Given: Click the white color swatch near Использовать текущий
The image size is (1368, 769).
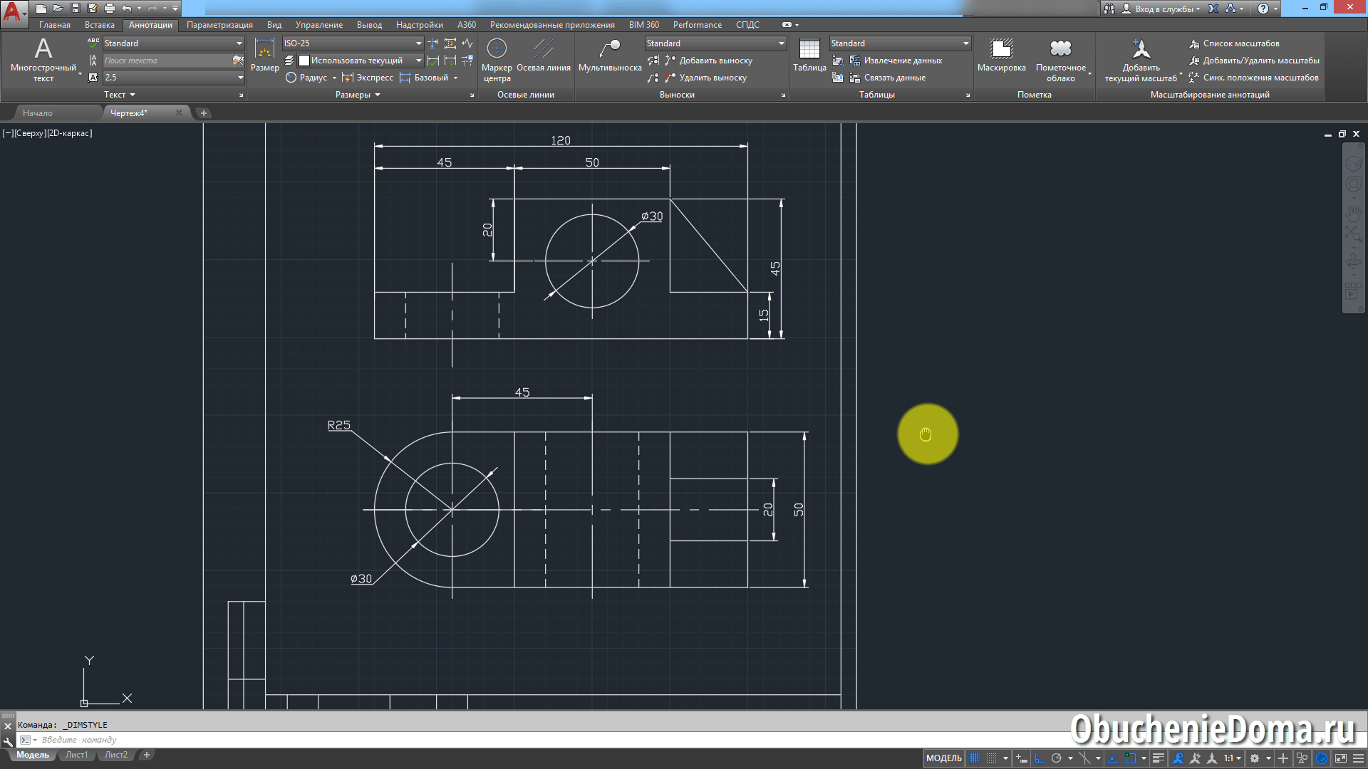Looking at the screenshot, I should click(x=305, y=61).
